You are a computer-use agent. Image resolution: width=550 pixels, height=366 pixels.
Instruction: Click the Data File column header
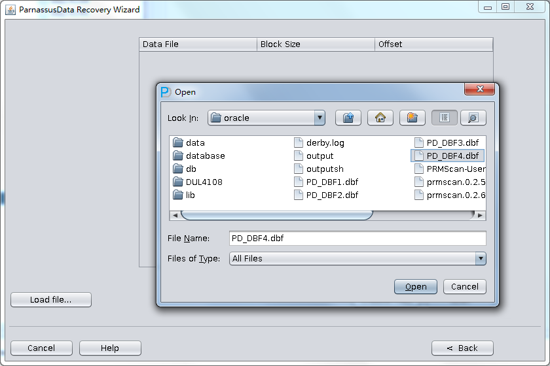click(198, 44)
